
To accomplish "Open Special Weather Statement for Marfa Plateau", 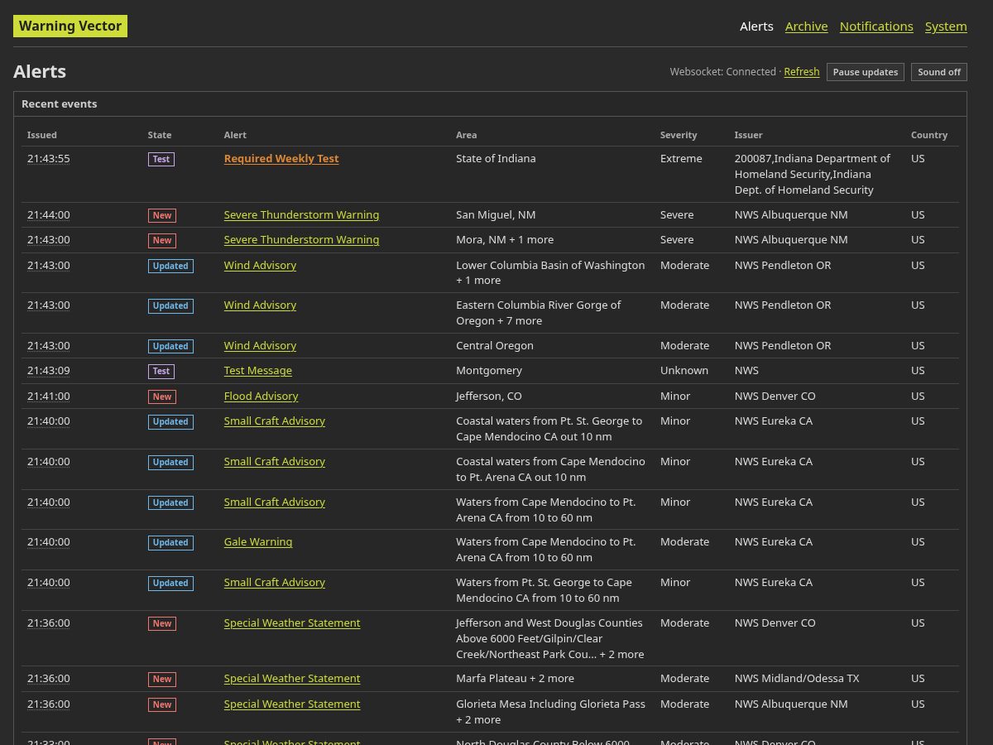I will (x=292, y=679).
